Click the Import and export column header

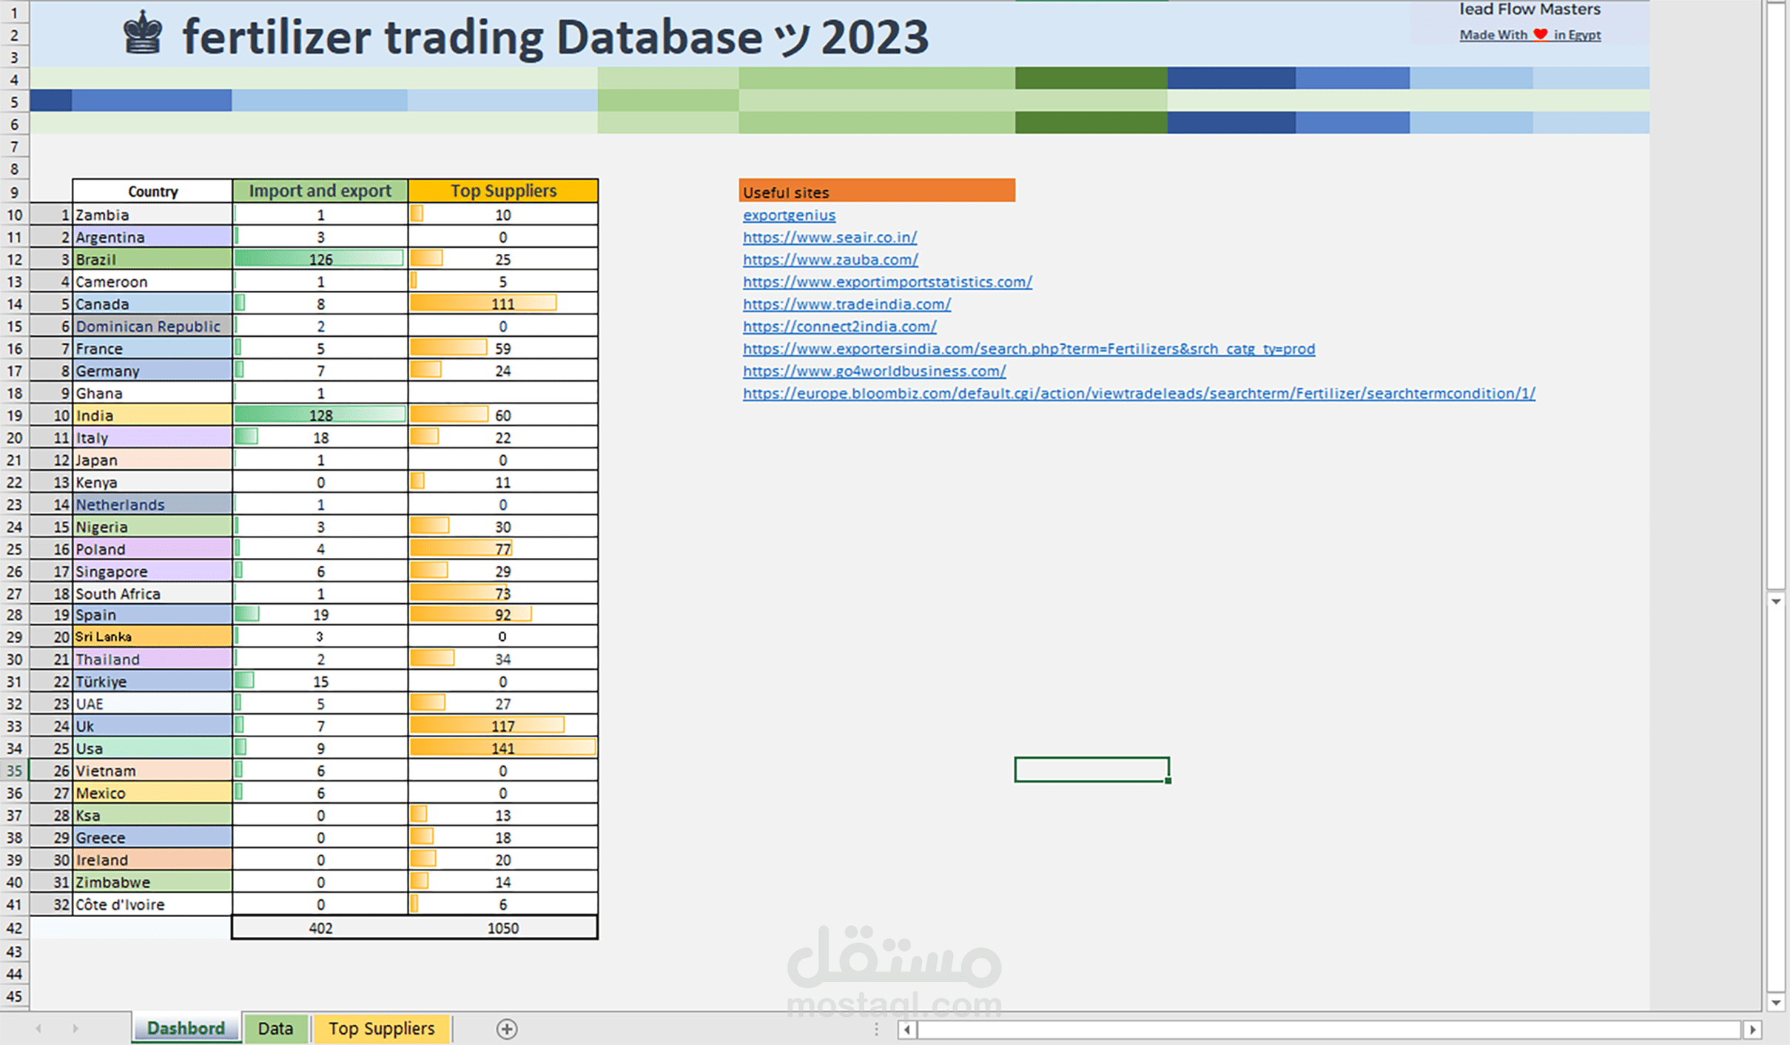320,191
